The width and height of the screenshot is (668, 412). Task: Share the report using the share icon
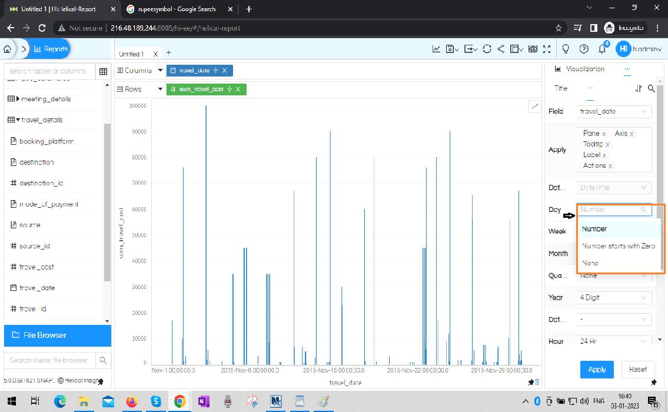point(501,49)
